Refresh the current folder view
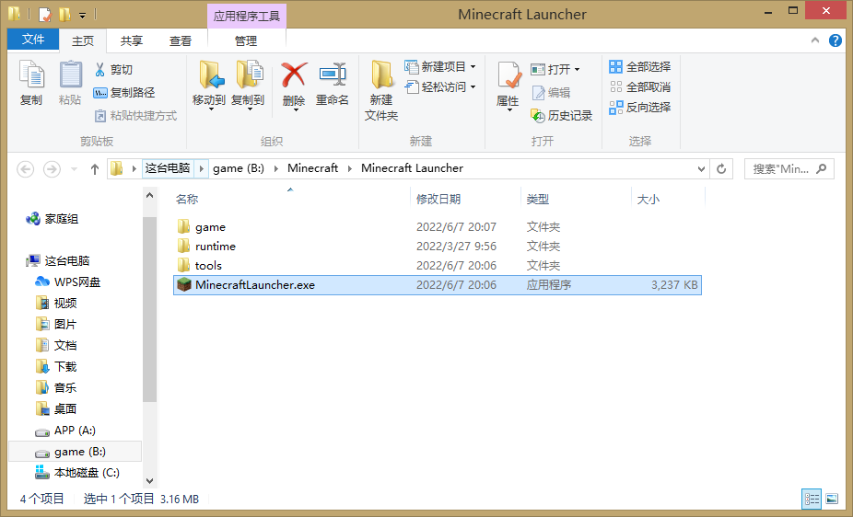The height and width of the screenshot is (517, 853). click(x=721, y=169)
